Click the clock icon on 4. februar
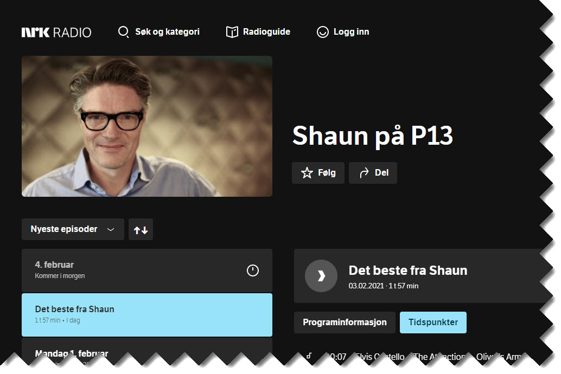Viewport: 561px width, 374px height. pos(253,270)
